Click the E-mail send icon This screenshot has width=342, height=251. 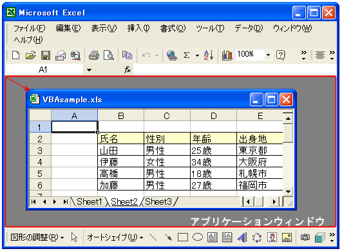tap(61, 55)
